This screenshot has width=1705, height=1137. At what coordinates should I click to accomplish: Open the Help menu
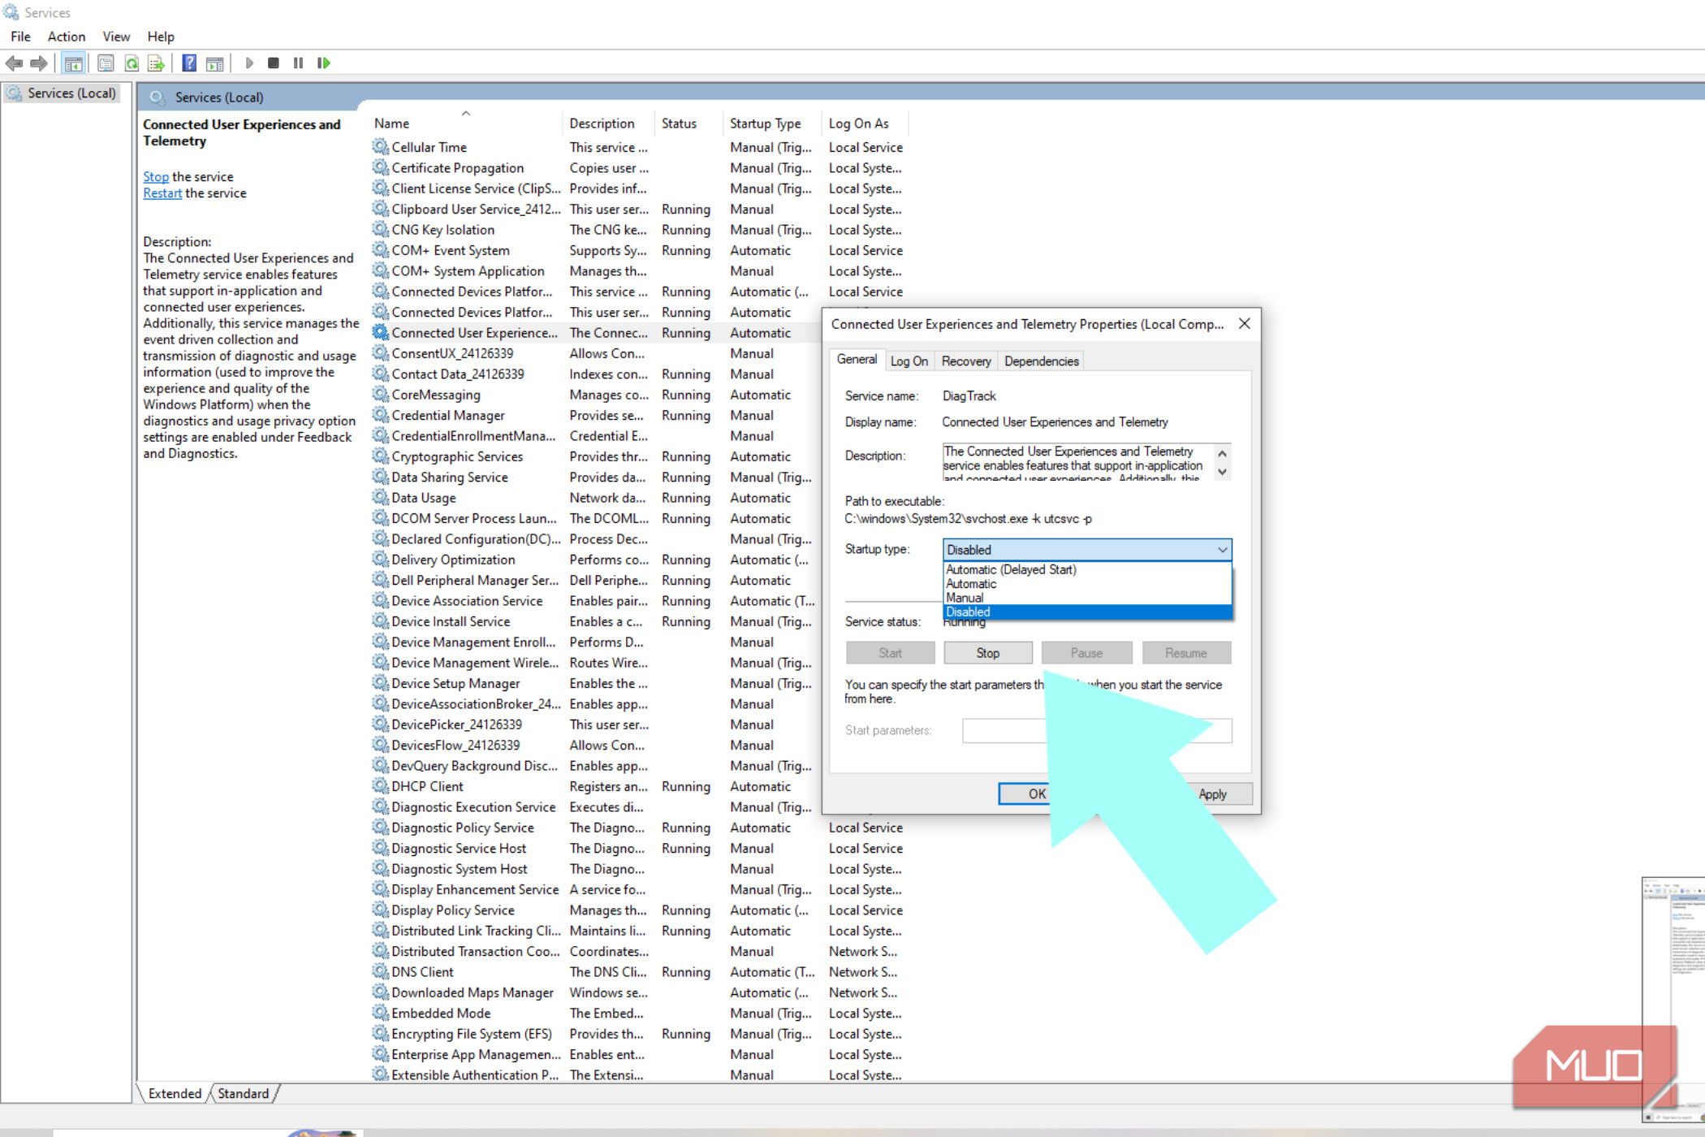point(161,37)
